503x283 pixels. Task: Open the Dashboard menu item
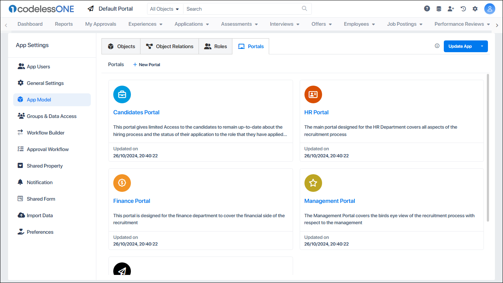tap(30, 24)
